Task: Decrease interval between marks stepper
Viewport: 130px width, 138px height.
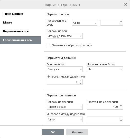Action: (x=81, y=83)
